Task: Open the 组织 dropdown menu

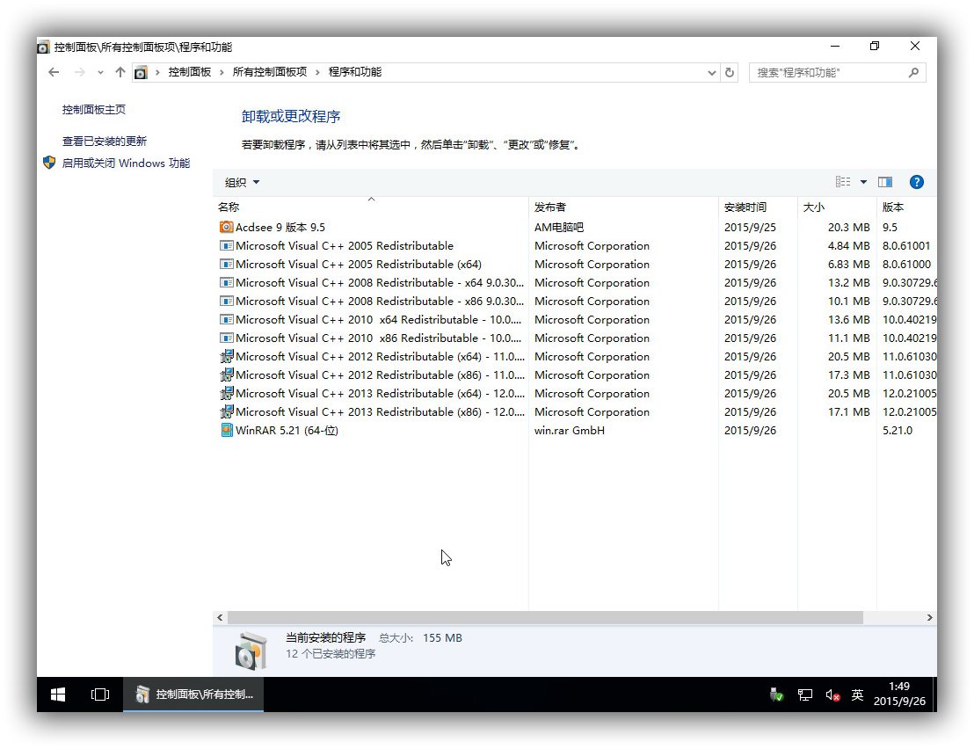Action: click(x=242, y=182)
